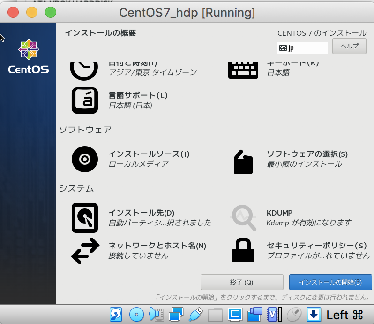Open the keyboard layout icon

click(x=243, y=71)
